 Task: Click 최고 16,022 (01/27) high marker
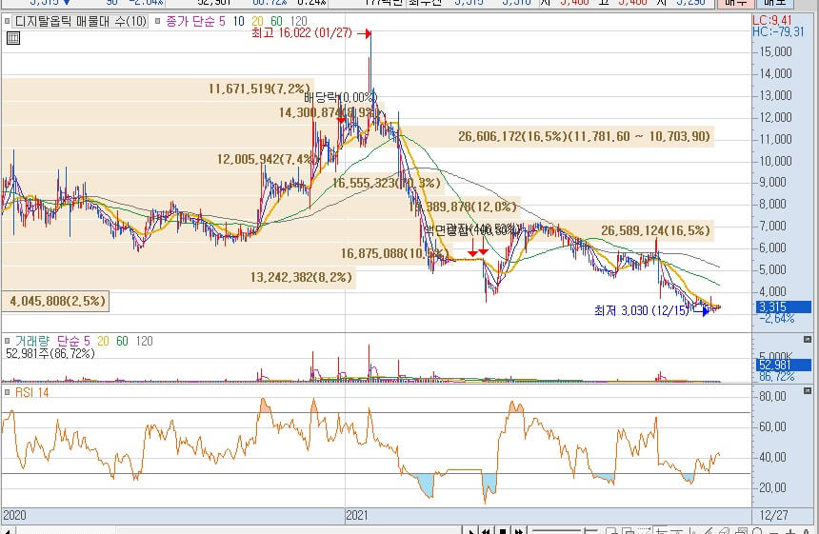coord(311,33)
